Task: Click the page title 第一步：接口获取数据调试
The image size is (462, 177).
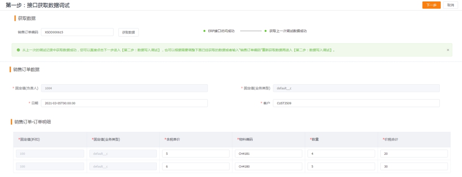Action: [38, 5]
